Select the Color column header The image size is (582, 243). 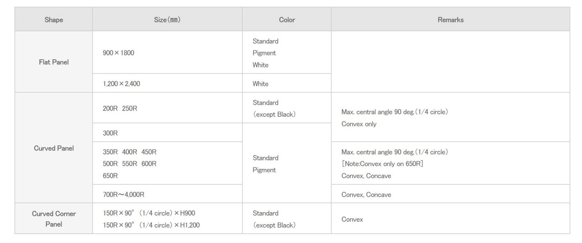click(x=287, y=20)
